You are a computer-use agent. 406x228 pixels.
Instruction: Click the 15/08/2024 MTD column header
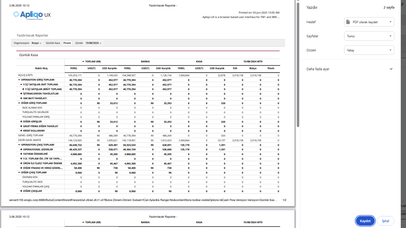tap(253, 61)
